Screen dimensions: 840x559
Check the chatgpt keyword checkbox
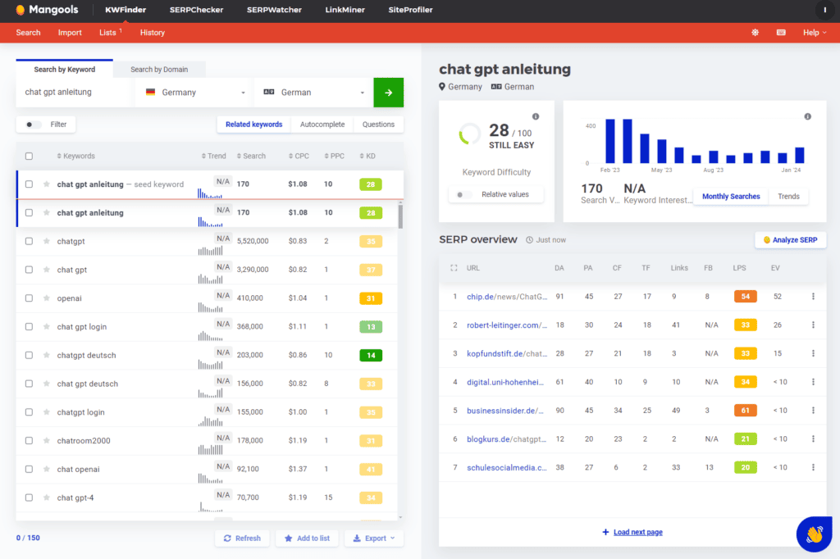[29, 242]
